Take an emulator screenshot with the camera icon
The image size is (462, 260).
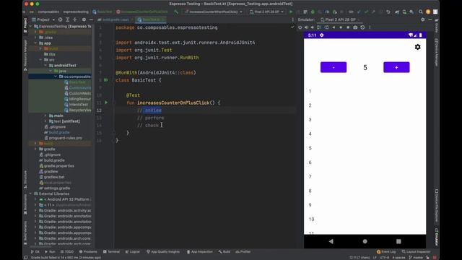point(355,27)
